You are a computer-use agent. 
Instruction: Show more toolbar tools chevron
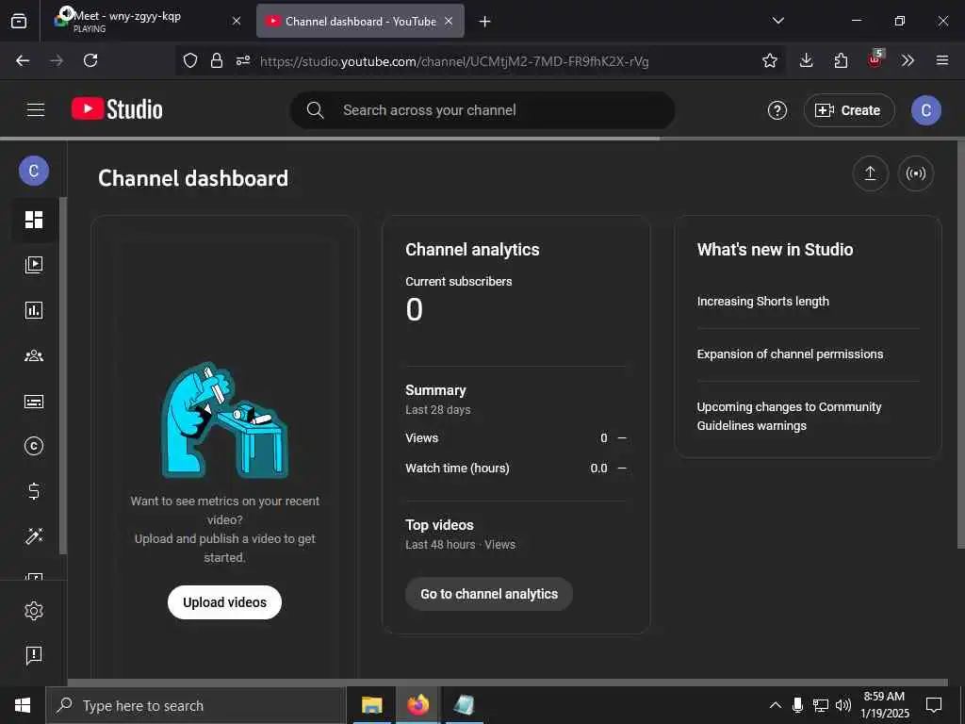pyautogui.click(x=908, y=60)
